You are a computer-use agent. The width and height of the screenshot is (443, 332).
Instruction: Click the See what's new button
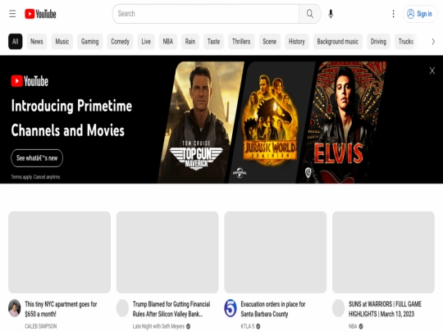(37, 158)
